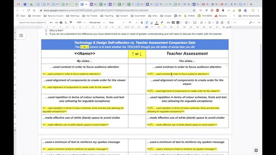Open the 100% zoom dropdown
The width and height of the screenshot is (276, 155).
(81, 22)
